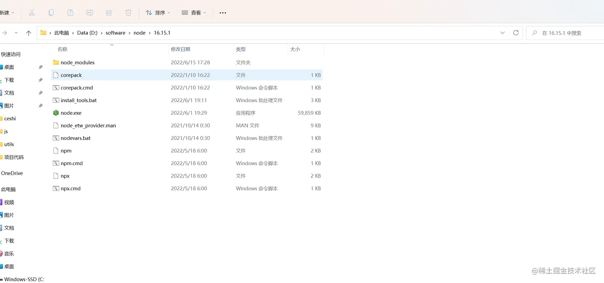
Task: Open 图片 under quick access
Action: tap(9, 106)
